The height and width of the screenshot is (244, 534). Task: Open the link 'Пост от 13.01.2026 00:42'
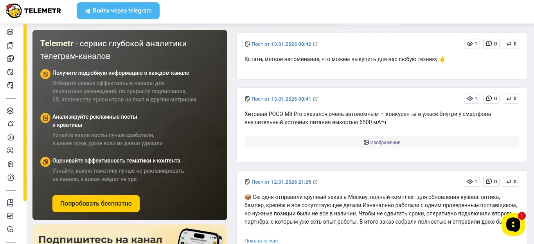[281, 44]
